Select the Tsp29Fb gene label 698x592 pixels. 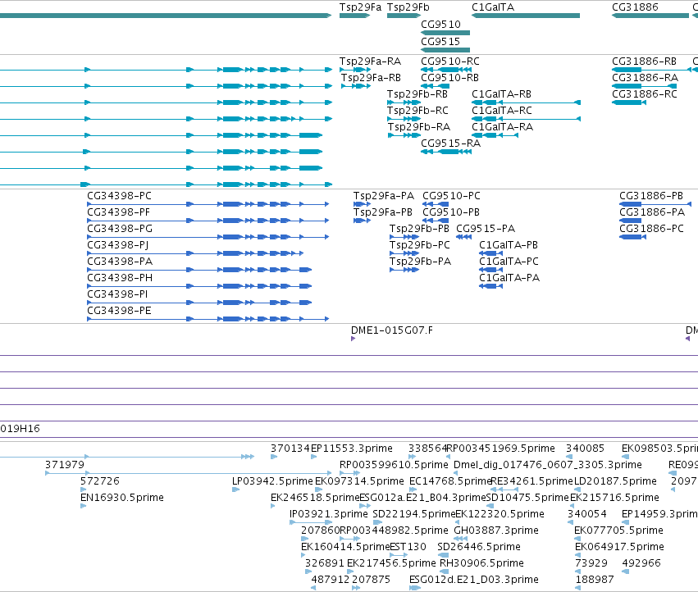408,7
